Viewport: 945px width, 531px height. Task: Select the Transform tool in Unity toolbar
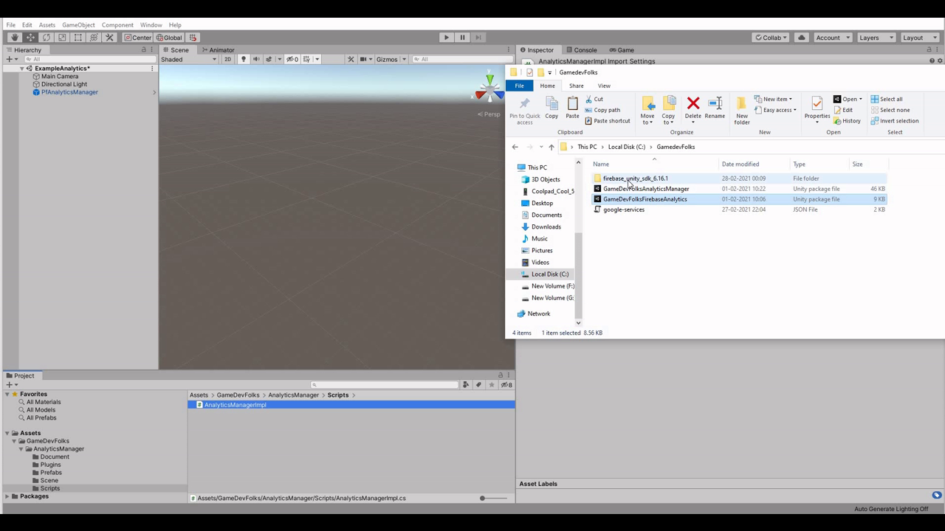click(x=94, y=38)
